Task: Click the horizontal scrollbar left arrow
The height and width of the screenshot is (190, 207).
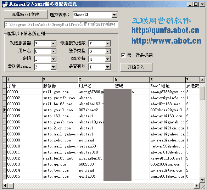Action: pos(5,185)
